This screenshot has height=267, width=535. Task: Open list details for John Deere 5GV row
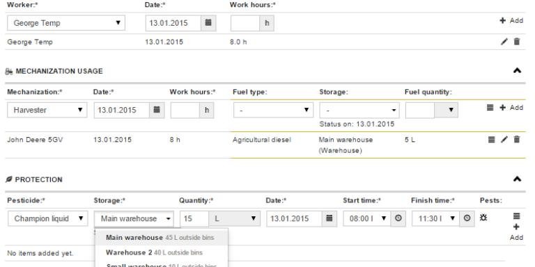(491, 140)
